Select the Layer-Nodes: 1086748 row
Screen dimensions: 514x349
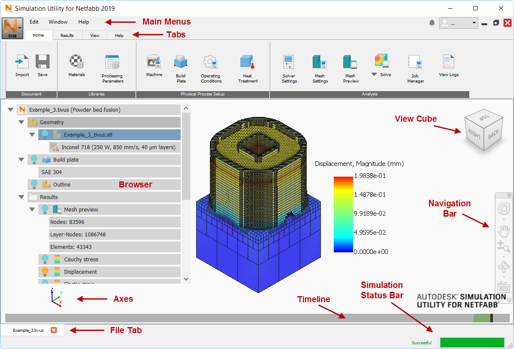115,234
